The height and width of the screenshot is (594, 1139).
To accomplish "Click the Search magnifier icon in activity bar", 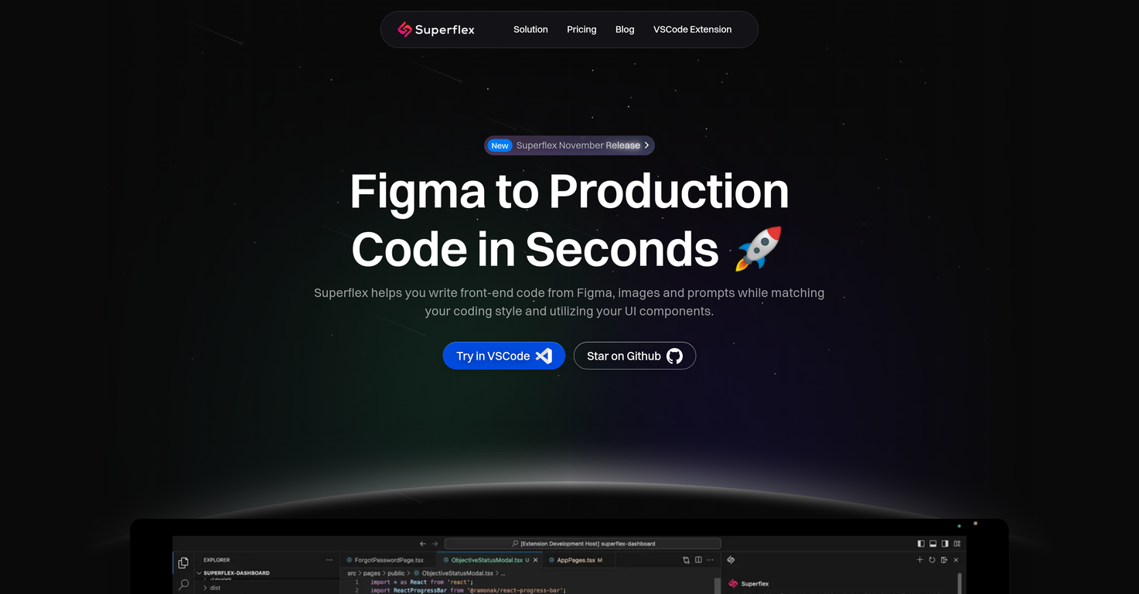I will 183,585.
